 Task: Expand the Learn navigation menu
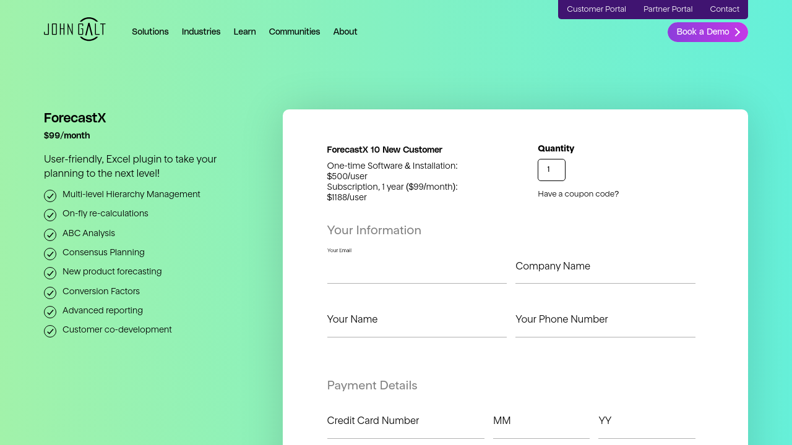[x=244, y=32]
